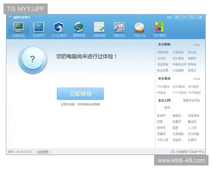The height and width of the screenshot is (169, 212).
Task: Open the 梦芭莎 link
Action: (192, 70)
